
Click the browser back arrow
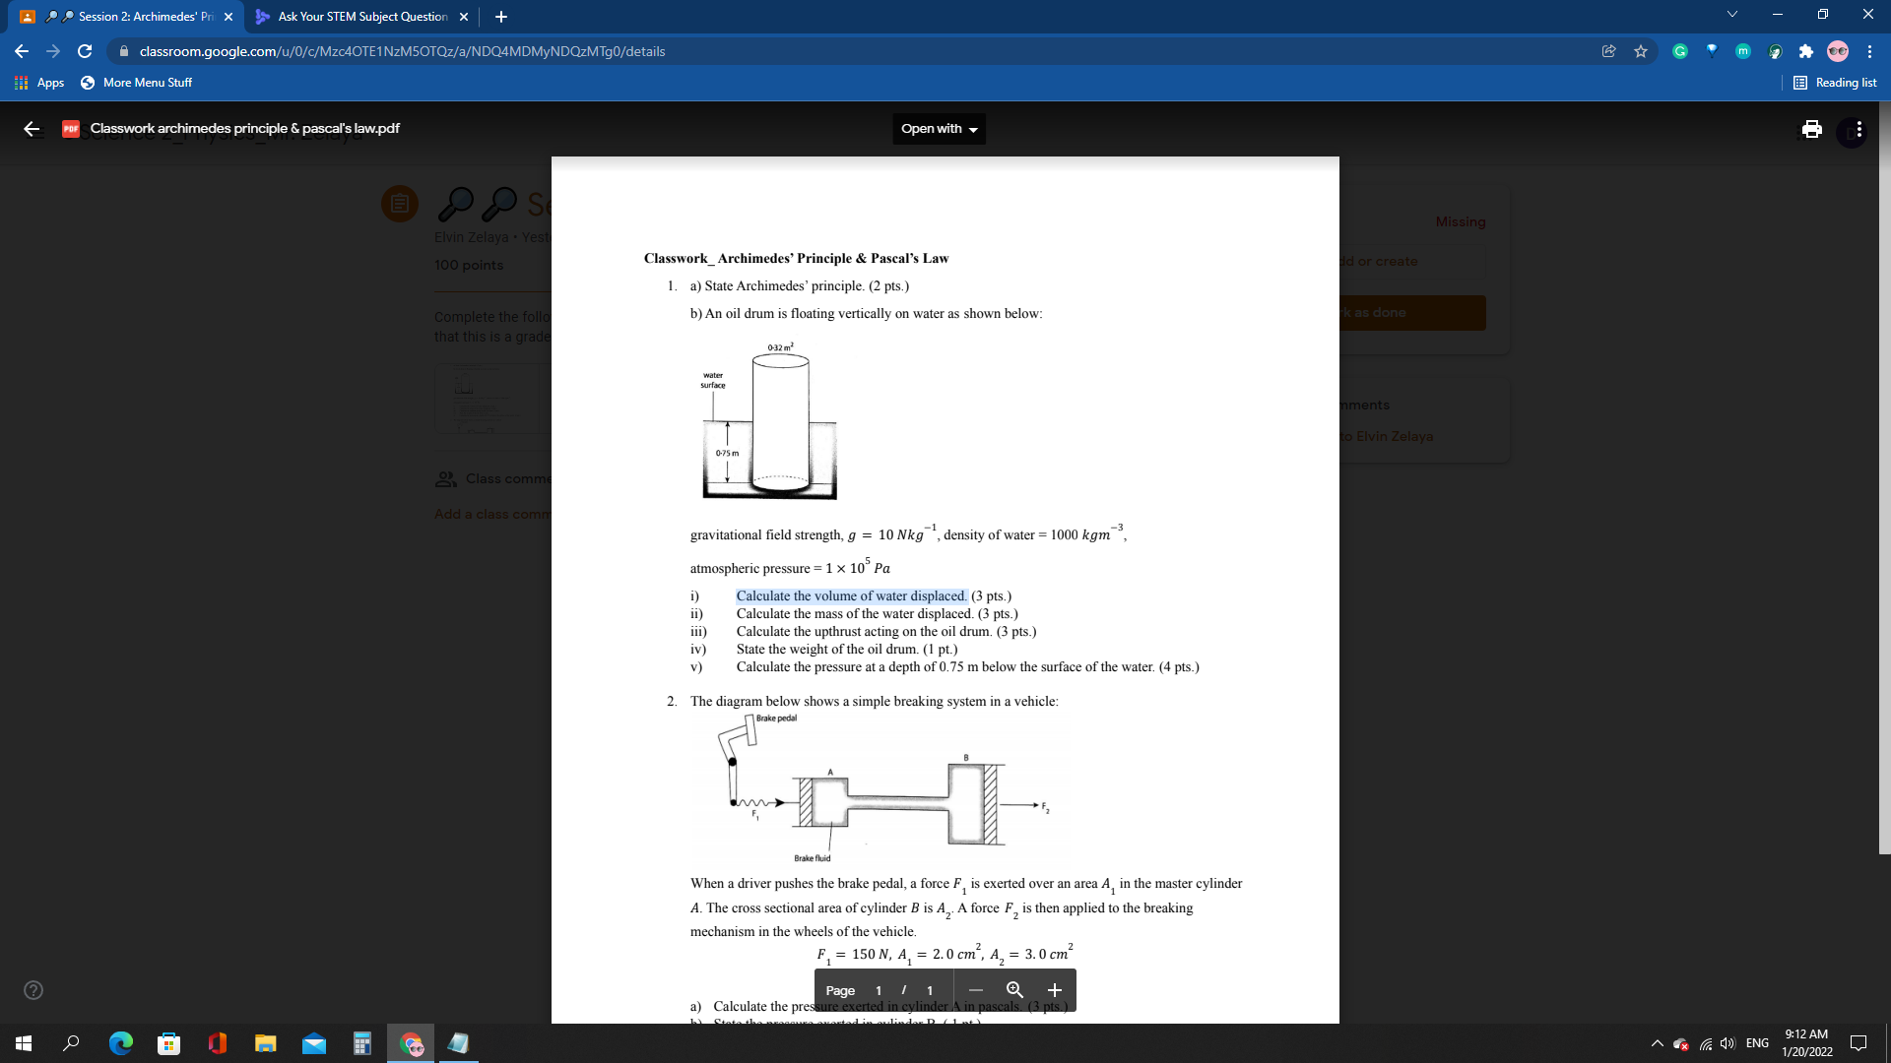pyautogui.click(x=22, y=51)
